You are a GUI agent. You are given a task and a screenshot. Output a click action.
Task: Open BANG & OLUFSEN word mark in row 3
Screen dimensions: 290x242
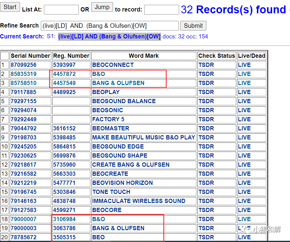click(118, 83)
